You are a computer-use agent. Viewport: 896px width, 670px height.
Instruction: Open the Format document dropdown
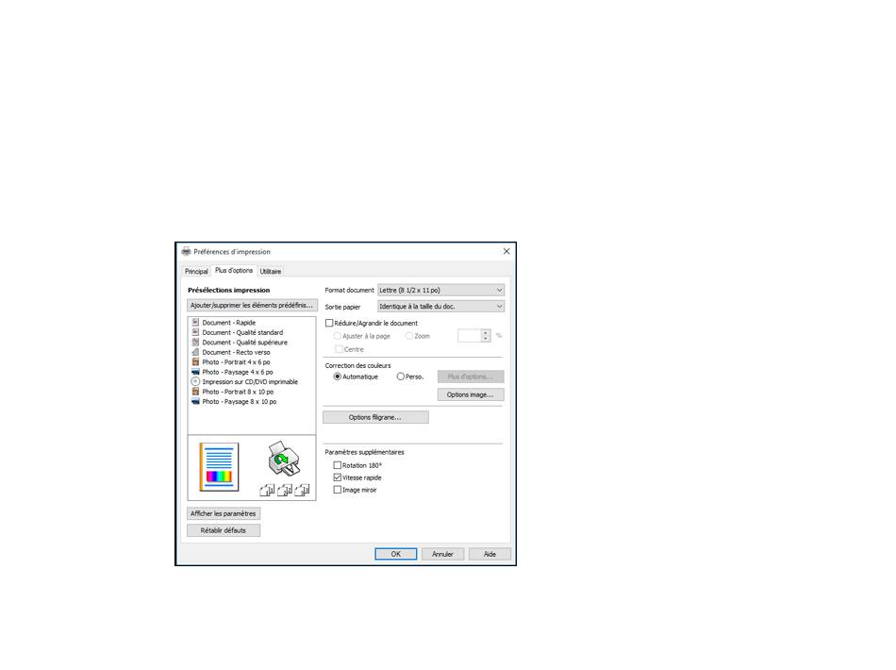tap(440, 291)
